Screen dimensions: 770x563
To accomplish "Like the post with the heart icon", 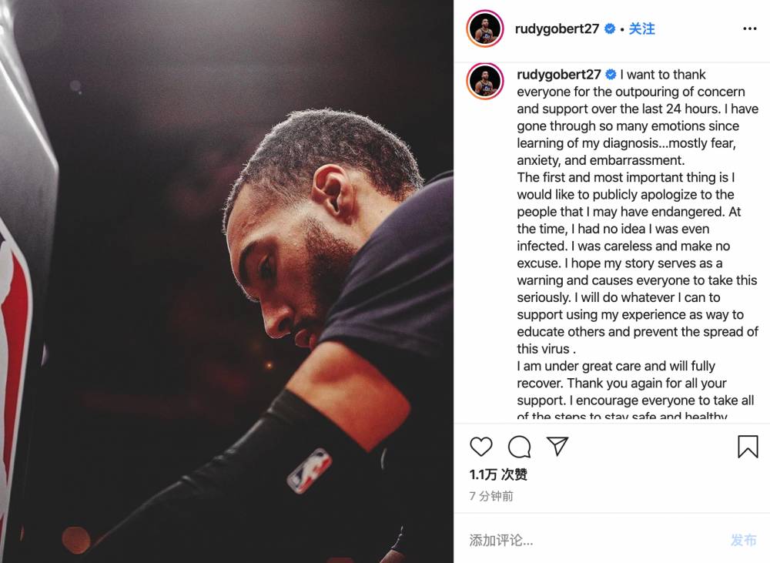I will click(x=480, y=446).
